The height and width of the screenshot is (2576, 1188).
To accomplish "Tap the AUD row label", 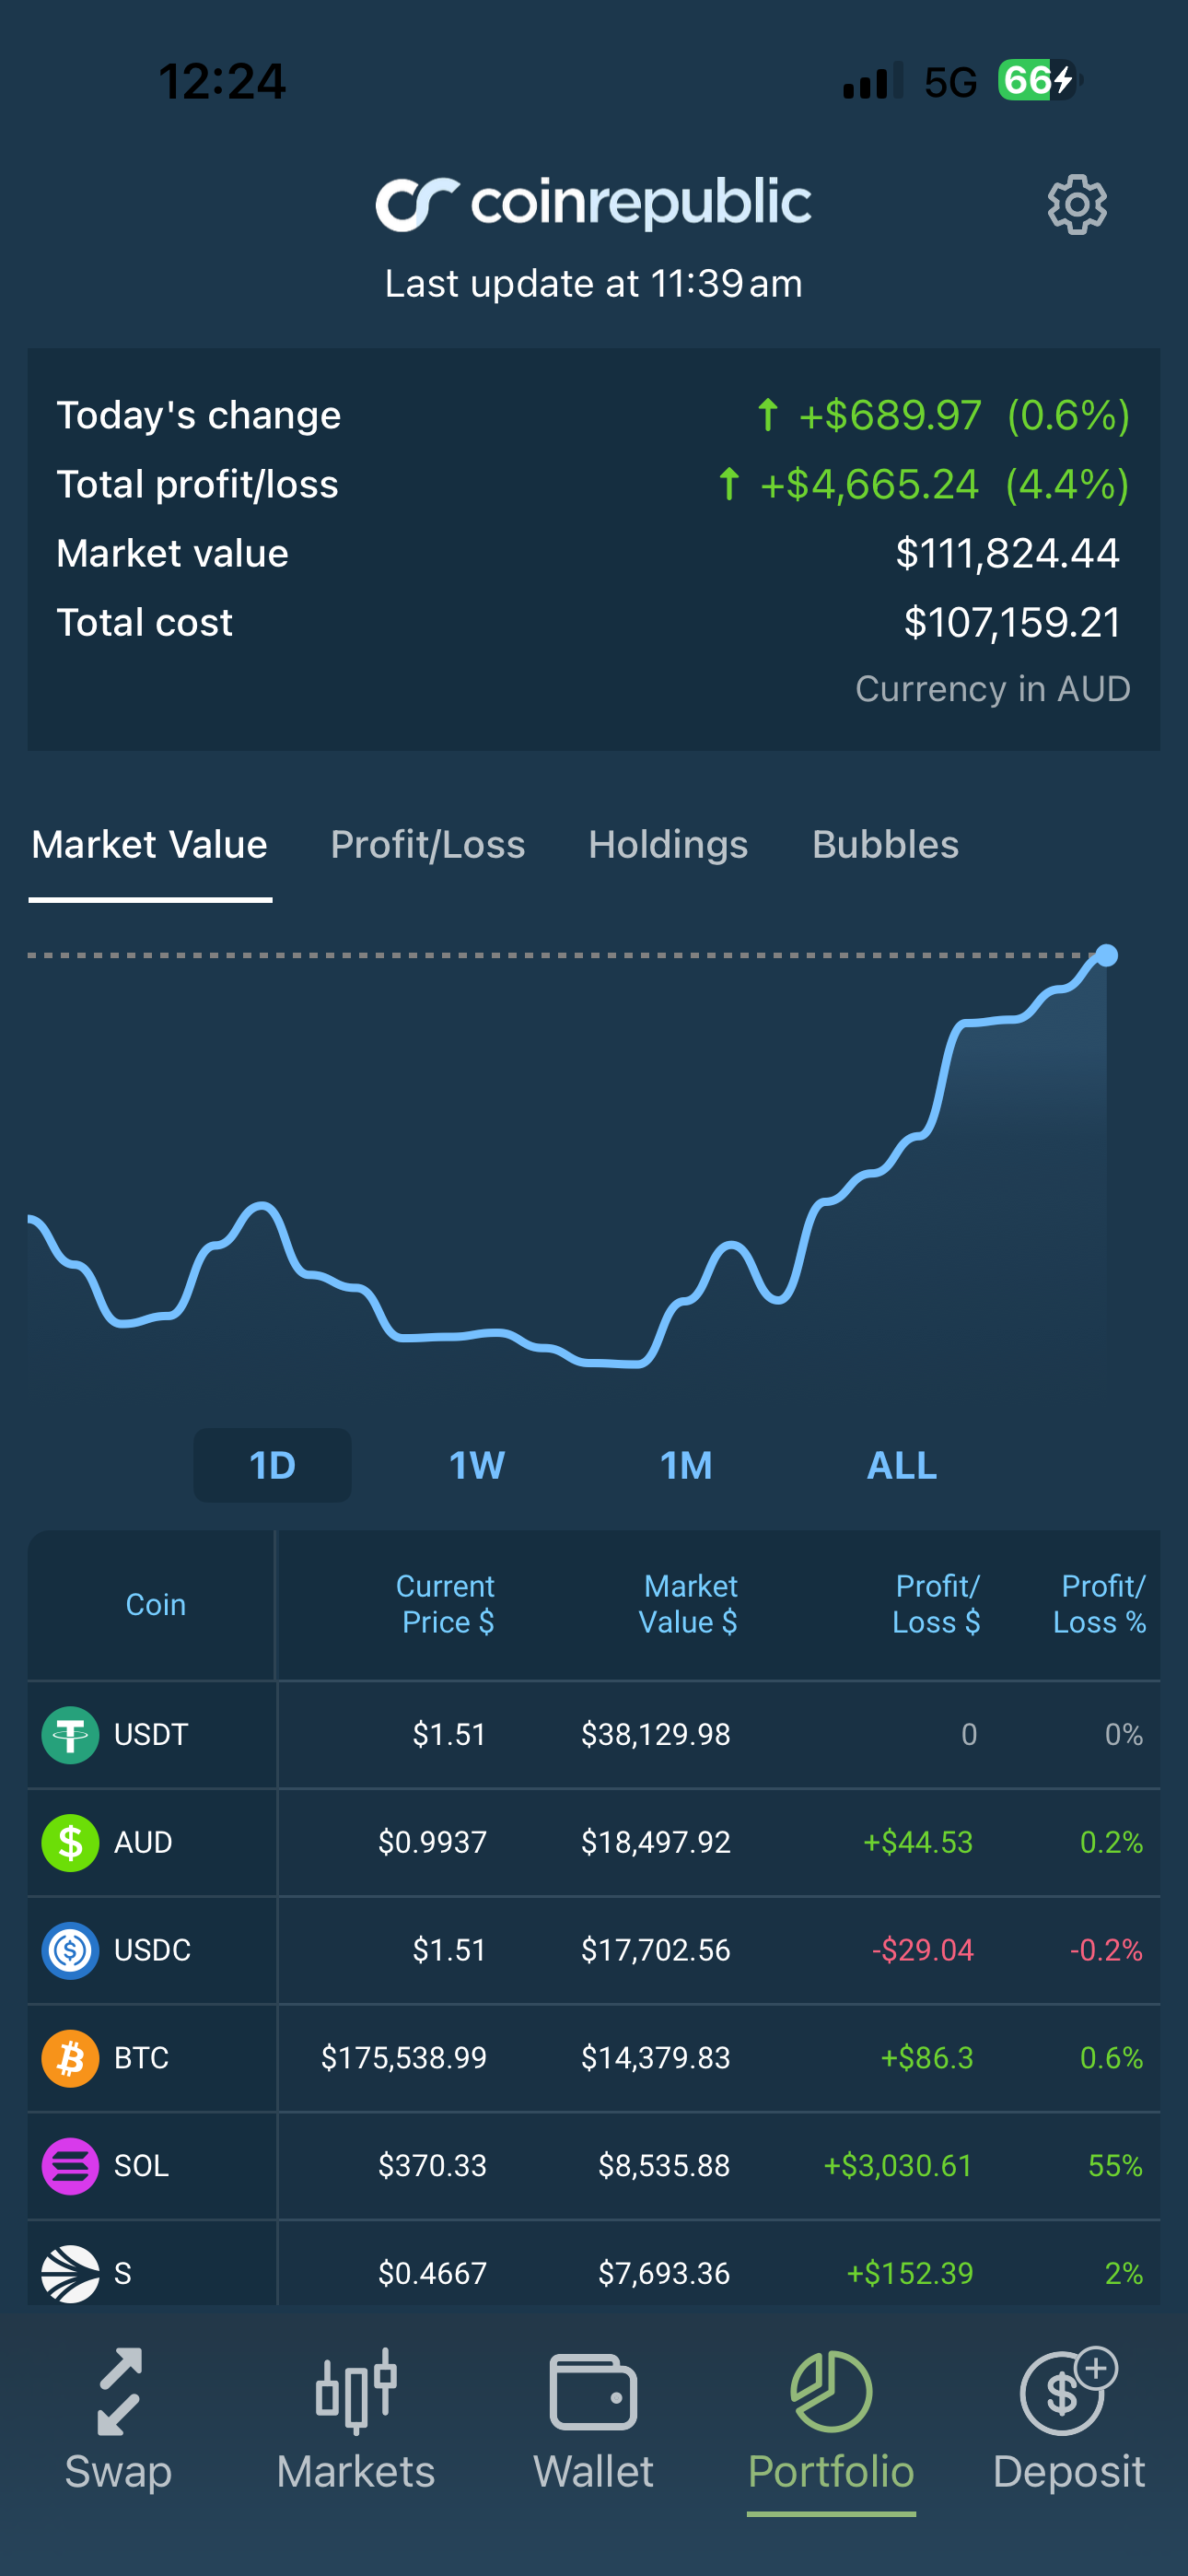I will (143, 1843).
